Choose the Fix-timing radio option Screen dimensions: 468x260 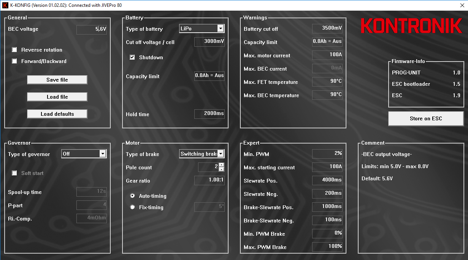(132, 207)
